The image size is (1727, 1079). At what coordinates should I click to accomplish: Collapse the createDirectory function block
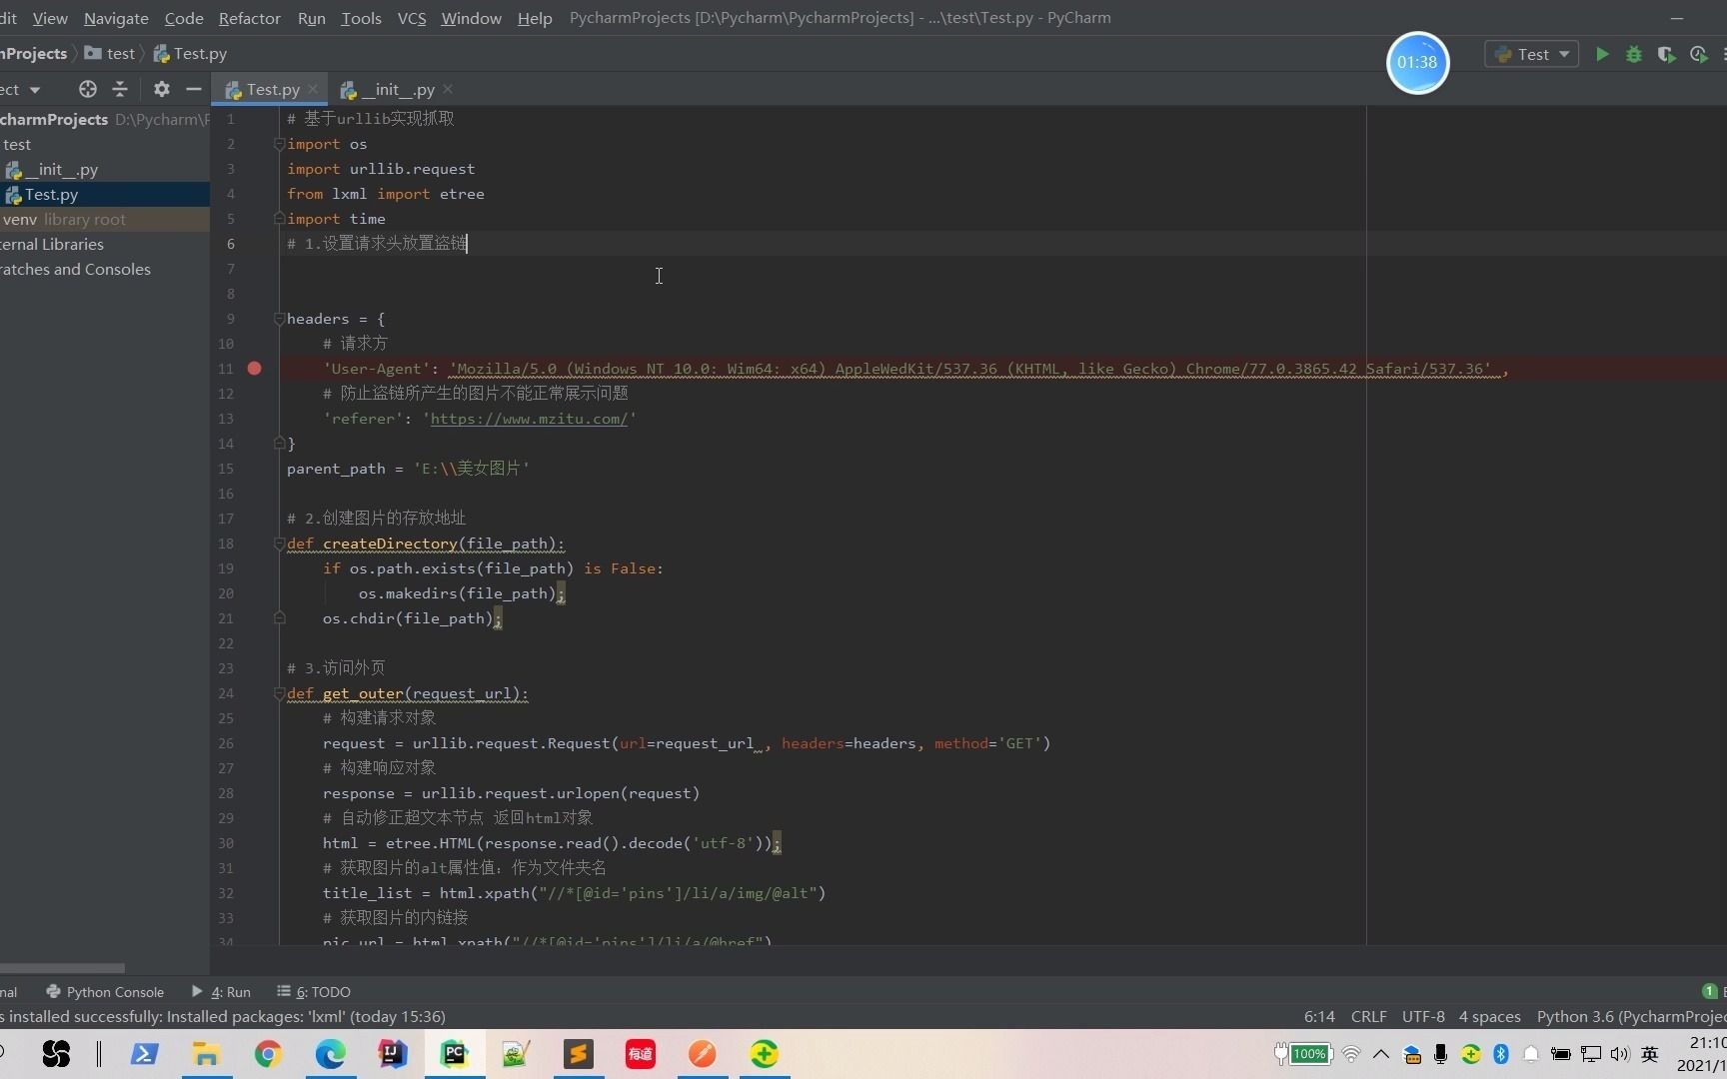click(280, 543)
